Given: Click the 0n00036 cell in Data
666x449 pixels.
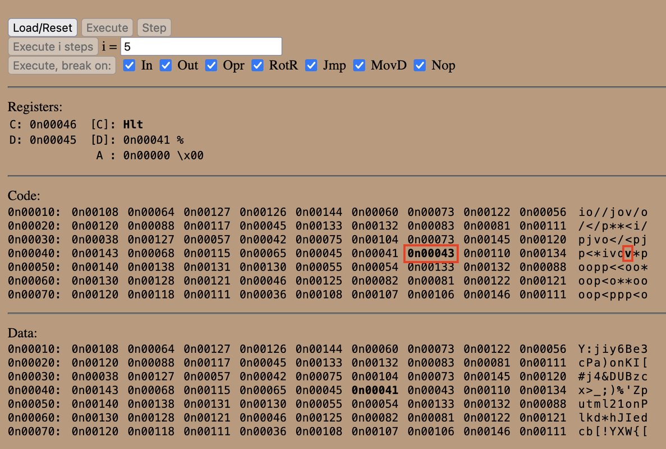Looking at the screenshot, I should [x=263, y=432].
